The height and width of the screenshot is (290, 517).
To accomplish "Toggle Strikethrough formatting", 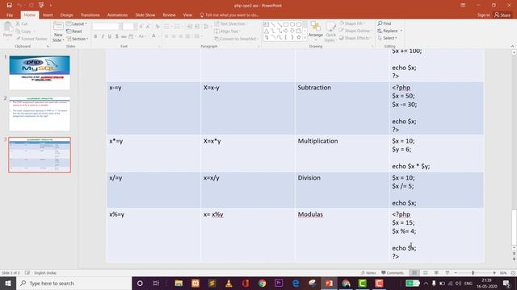I will click(x=124, y=36).
